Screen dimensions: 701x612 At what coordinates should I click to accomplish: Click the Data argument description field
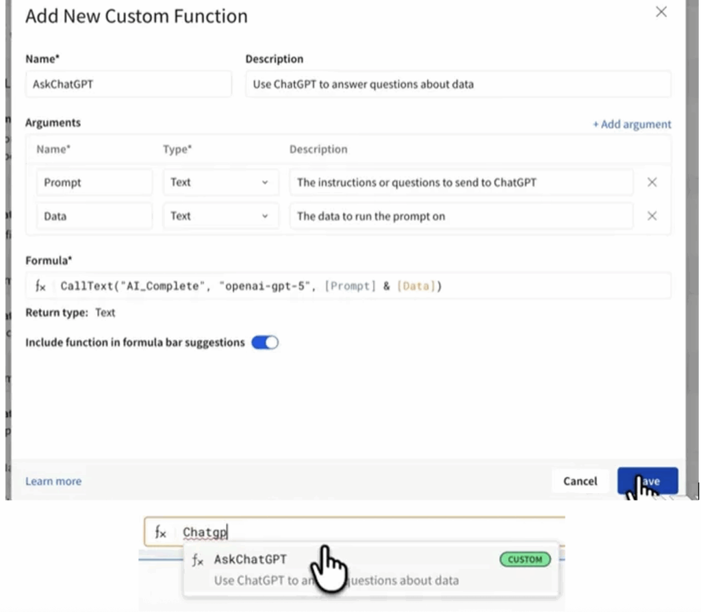pyautogui.click(x=461, y=216)
